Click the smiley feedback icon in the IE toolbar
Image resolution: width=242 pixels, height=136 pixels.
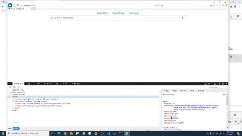pyautogui.click(x=226, y=5)
